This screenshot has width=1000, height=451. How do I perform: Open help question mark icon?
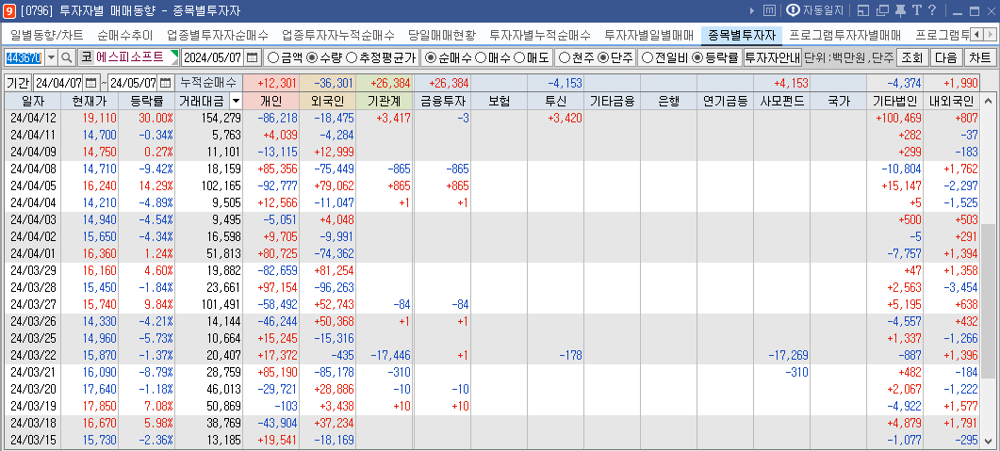pyautogui.click(x=932, y=11)
